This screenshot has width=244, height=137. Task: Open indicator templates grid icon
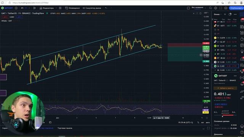pos(60,8)
